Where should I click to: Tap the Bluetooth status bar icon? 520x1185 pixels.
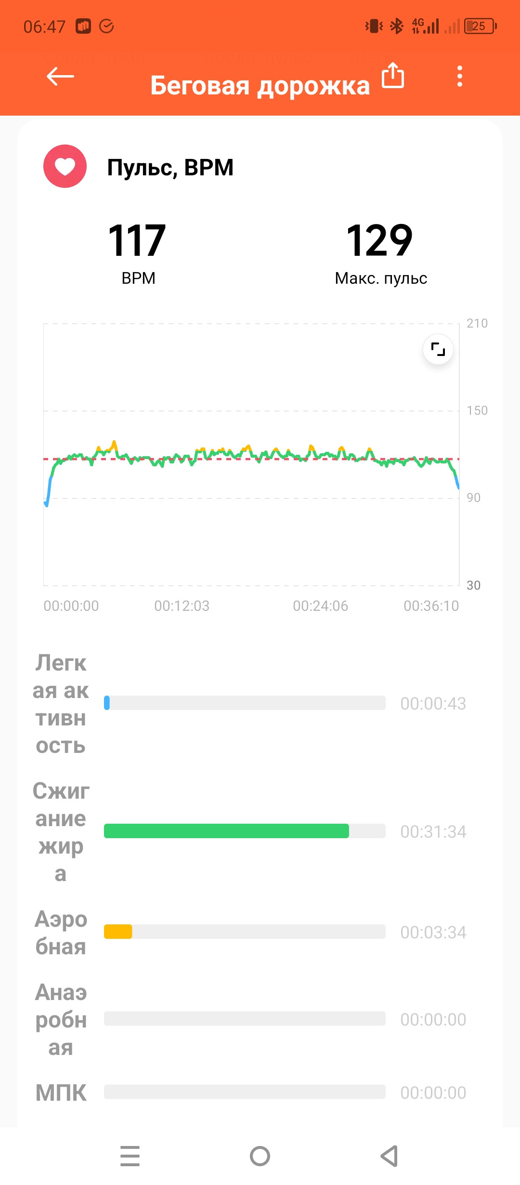396,26
